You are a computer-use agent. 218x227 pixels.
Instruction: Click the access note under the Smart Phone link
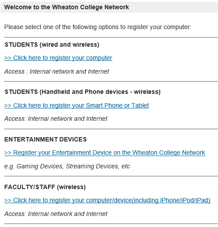56,119
